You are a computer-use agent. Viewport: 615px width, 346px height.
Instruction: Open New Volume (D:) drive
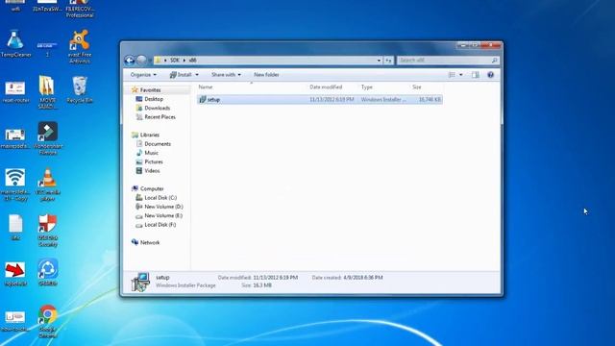[x=163, y=207]
